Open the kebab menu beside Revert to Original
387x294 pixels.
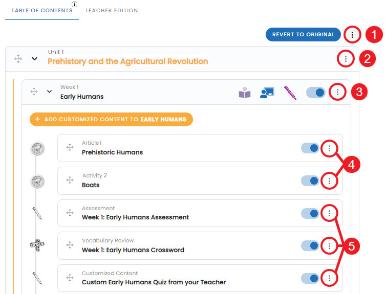click(352, 34)
